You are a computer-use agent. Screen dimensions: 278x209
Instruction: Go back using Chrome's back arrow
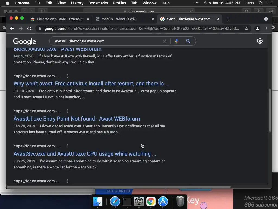(12, 29)
